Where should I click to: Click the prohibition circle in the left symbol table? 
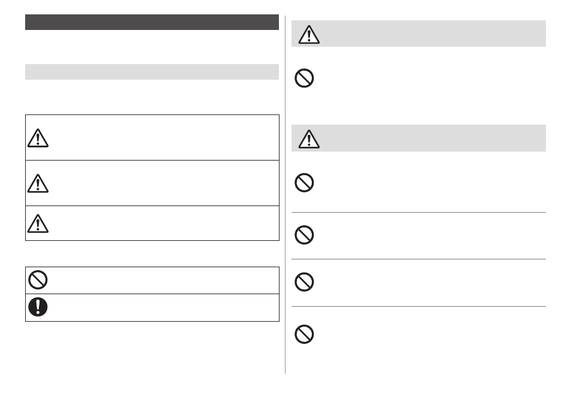coord(38,280)
